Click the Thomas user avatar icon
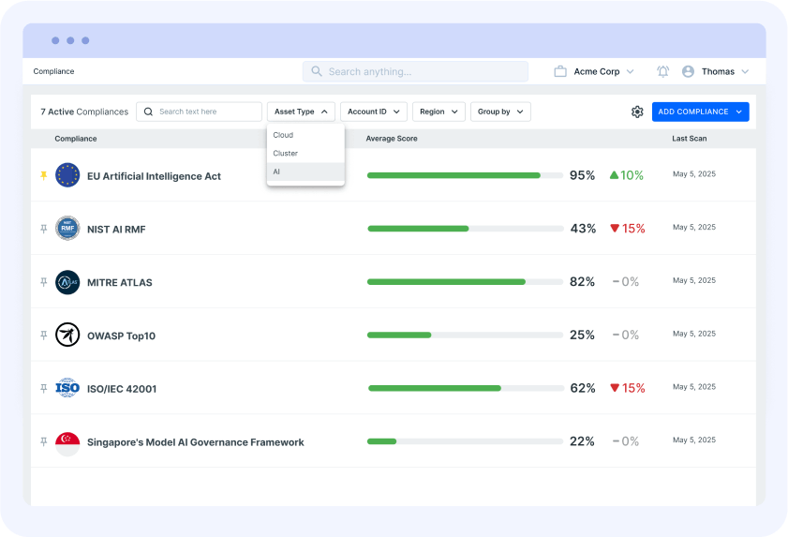This screenshot has width=788, height=537. (689, 71)
